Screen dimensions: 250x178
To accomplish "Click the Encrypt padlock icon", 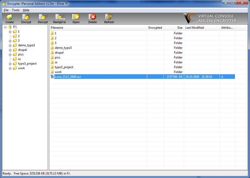I will click(x=26, y=17).
